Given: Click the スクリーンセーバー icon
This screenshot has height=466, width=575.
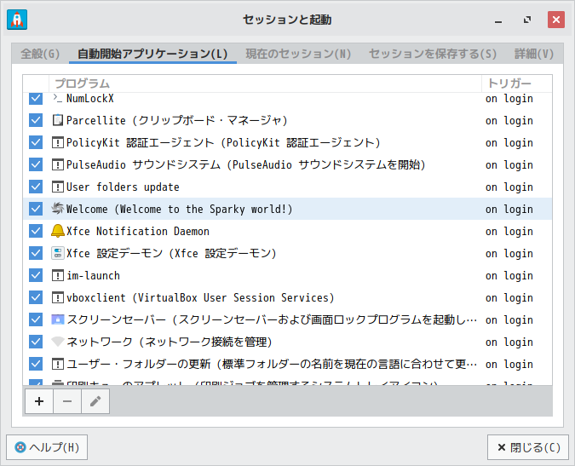Looking at the screenshot, I should [58, 319].
